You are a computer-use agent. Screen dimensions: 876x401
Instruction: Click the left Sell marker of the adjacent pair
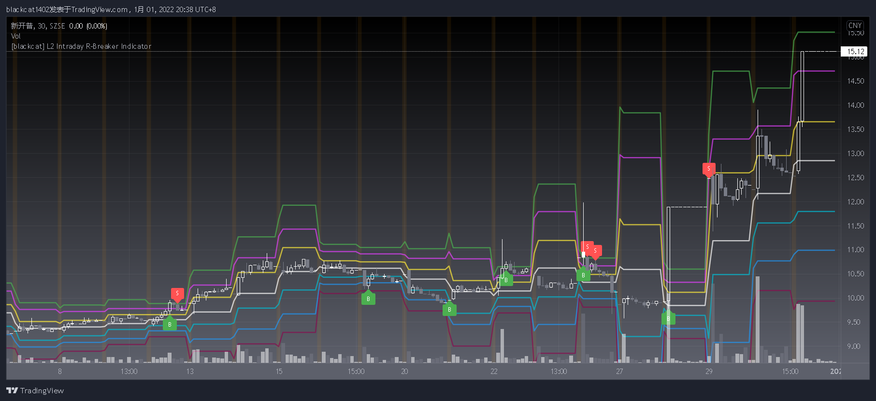coord(587,247)
